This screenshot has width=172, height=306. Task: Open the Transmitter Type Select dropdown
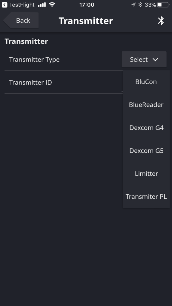[144, 59]
